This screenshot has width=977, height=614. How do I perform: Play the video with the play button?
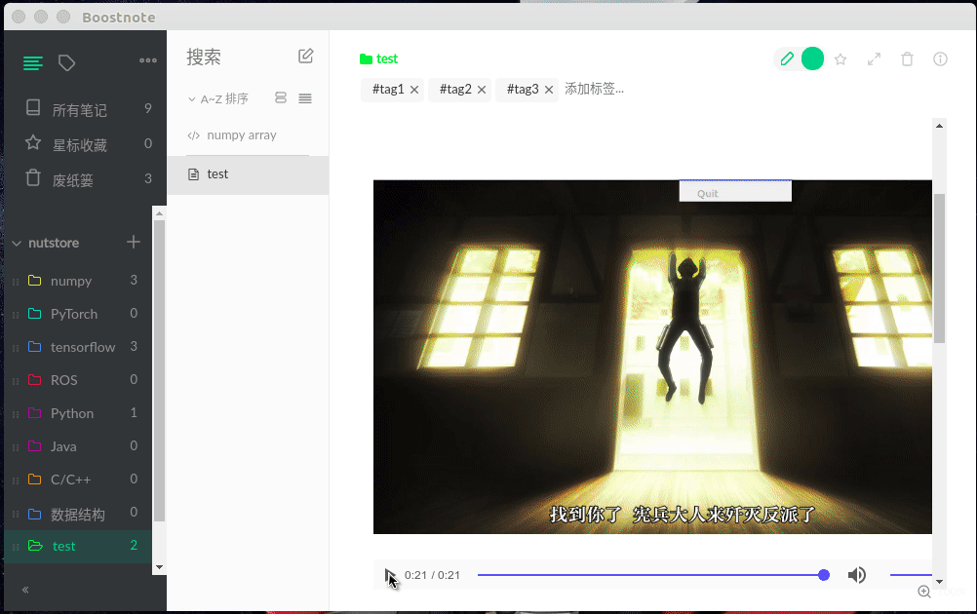389,575
